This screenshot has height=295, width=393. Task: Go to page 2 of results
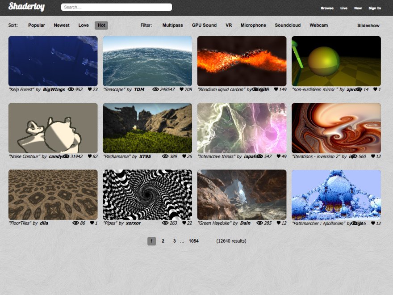163,241
